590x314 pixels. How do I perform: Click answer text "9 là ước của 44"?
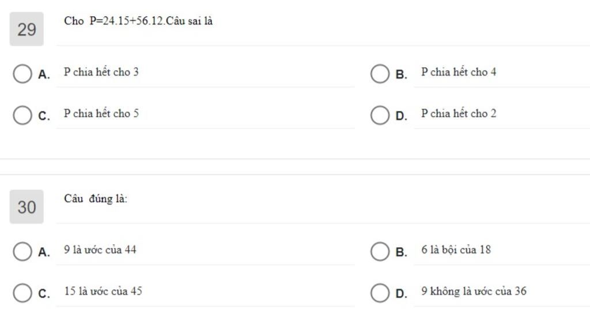point(100,250)
